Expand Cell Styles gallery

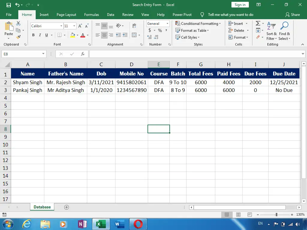click(188, 37)
